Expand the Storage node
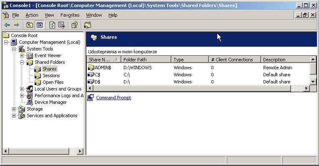 click(x=14, y=109)
